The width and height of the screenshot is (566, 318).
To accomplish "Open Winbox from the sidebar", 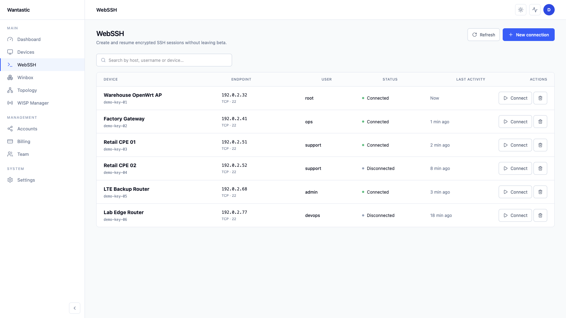I will click(x=42, y=77).
